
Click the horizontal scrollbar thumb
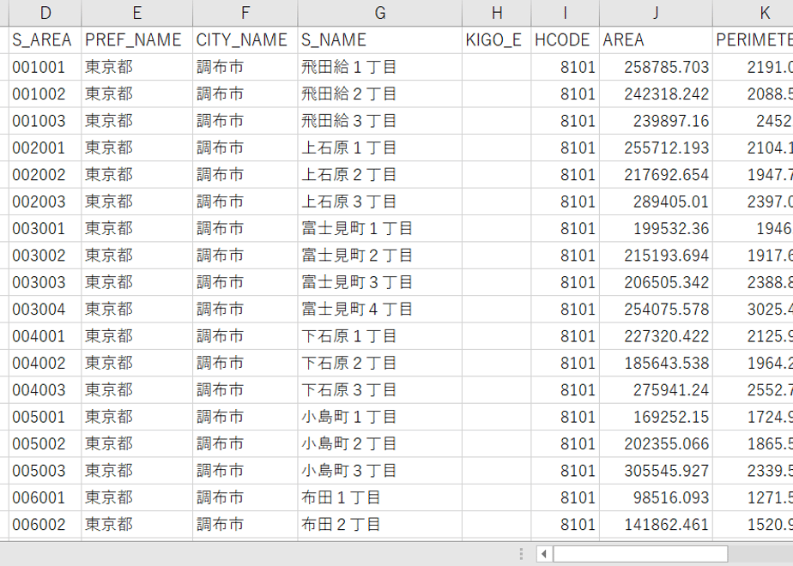[639, 554]
